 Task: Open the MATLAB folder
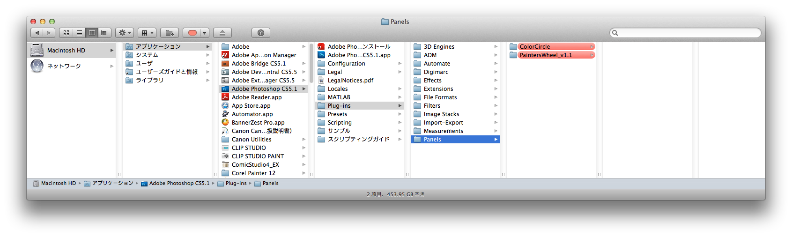[359, 97]
